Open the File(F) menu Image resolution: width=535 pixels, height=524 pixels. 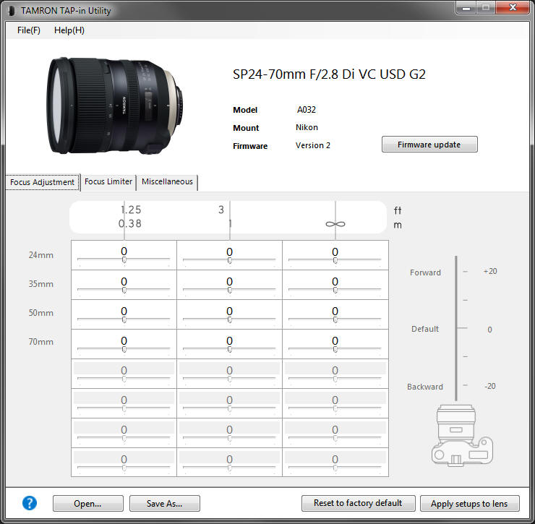29,30
